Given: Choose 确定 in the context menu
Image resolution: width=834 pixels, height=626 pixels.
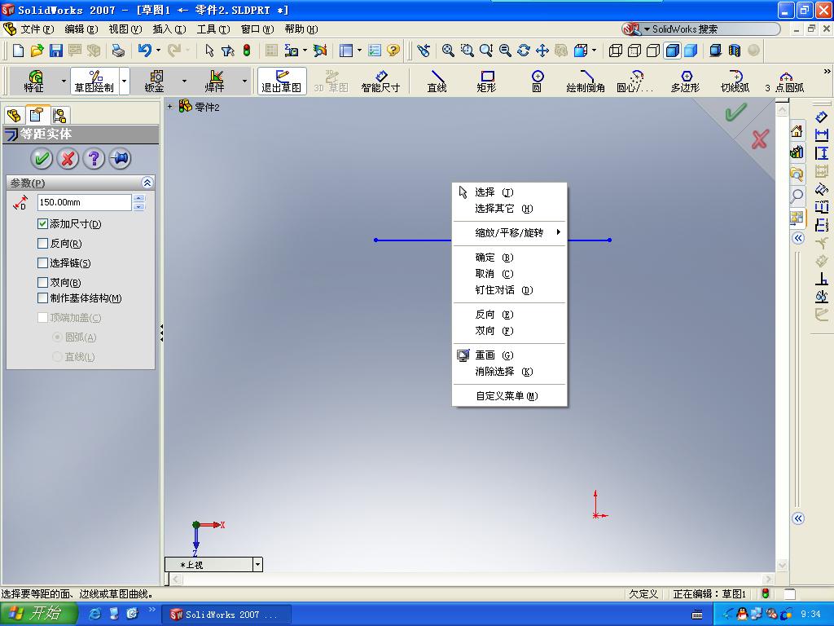Looking at the screenshot, I should [510, 258].
